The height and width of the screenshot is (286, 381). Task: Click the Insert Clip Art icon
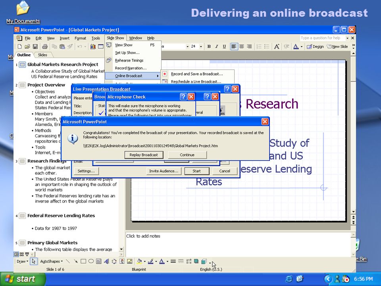(122, 261)
